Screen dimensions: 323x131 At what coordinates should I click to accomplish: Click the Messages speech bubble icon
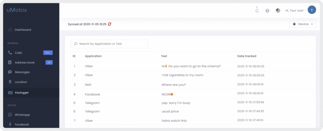click(10, 72)
